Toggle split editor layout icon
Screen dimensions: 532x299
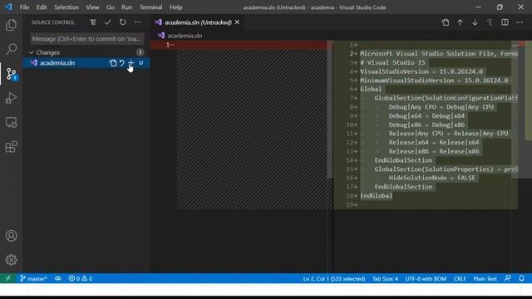[x=505, y=22]
